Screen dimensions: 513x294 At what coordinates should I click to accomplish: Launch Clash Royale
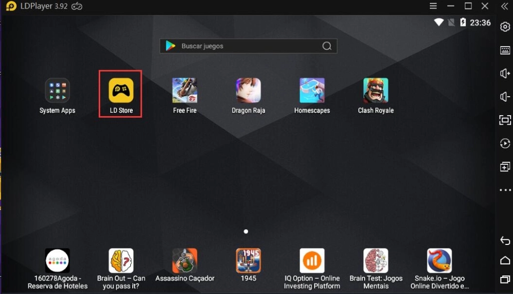point(376,90)
